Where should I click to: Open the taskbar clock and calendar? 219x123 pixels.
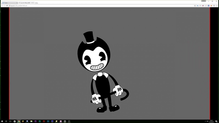coord(211,121)
